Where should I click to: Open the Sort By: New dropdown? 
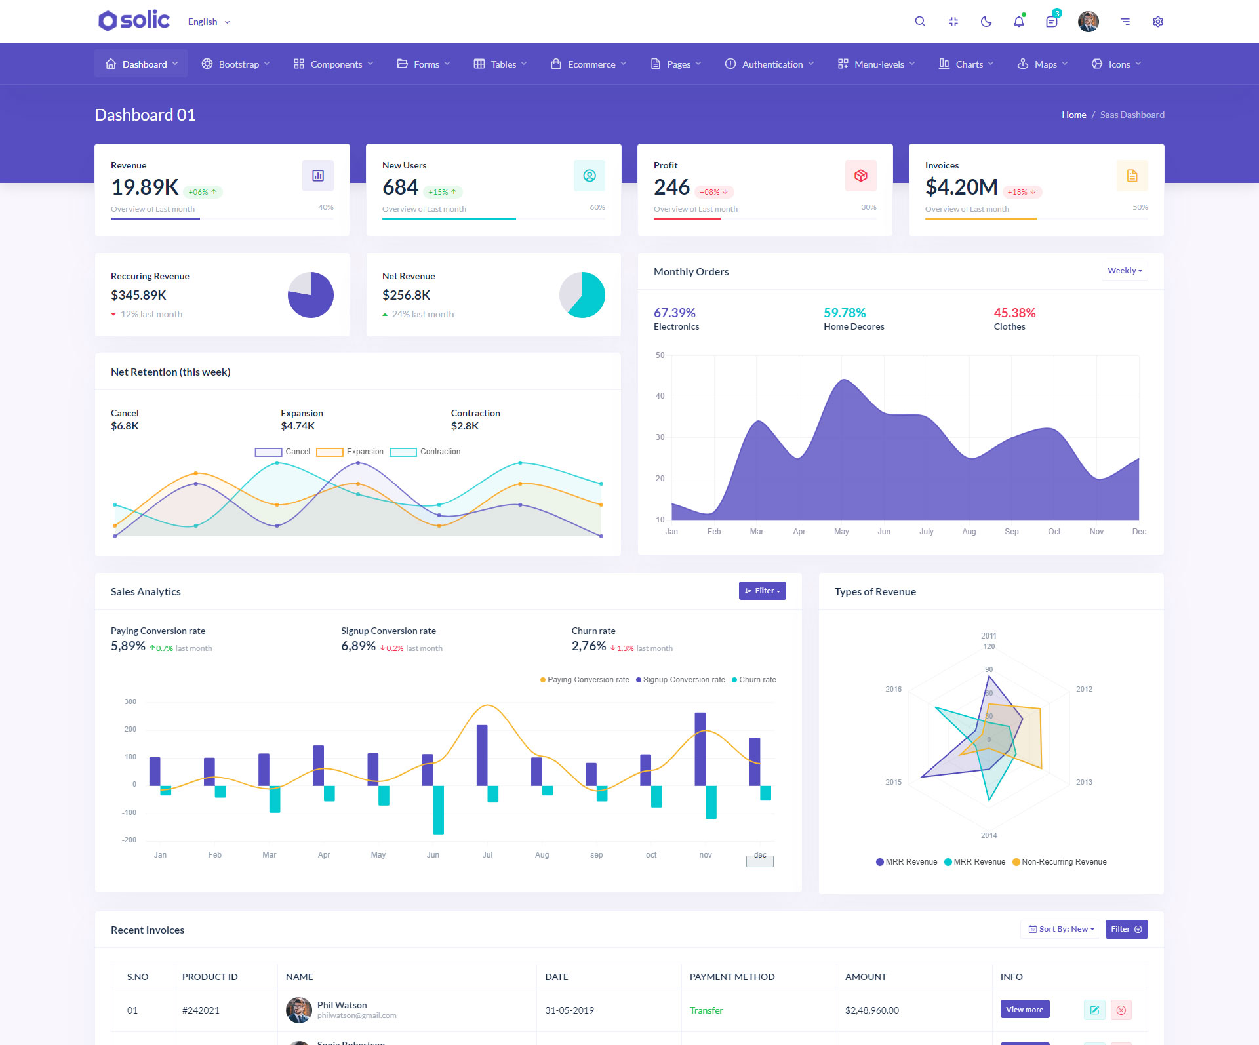coord(1060,929)
